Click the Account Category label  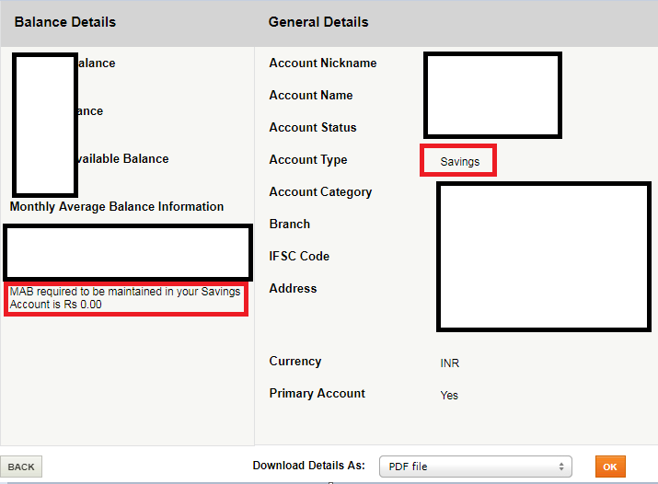tap(320, 192)
